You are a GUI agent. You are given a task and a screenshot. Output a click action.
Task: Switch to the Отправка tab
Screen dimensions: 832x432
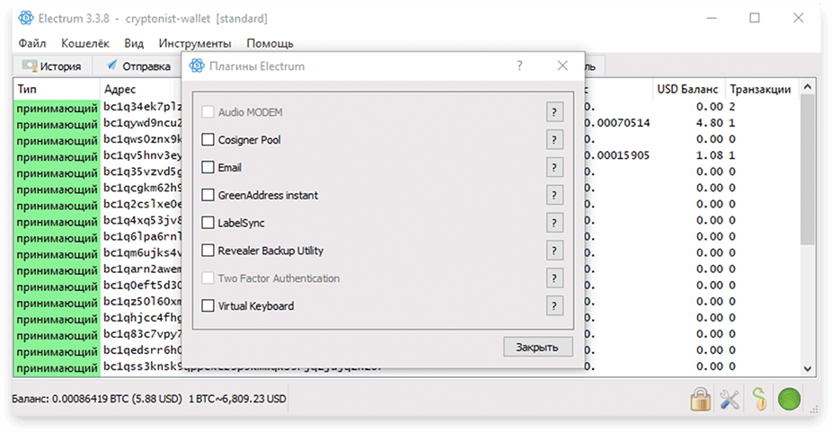(x=137, y=66)
